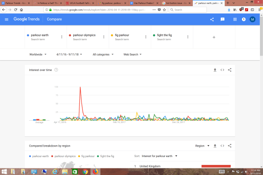Open the Google Trends hamburger menu
The height and width of the screenshot is (175, 263).
pos(7,19)
